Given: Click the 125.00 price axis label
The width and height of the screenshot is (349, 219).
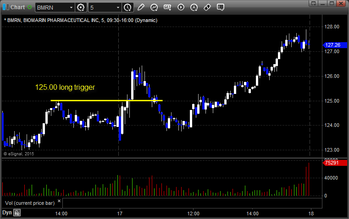Looking at the screenshot, I should [x=332, y=101].
